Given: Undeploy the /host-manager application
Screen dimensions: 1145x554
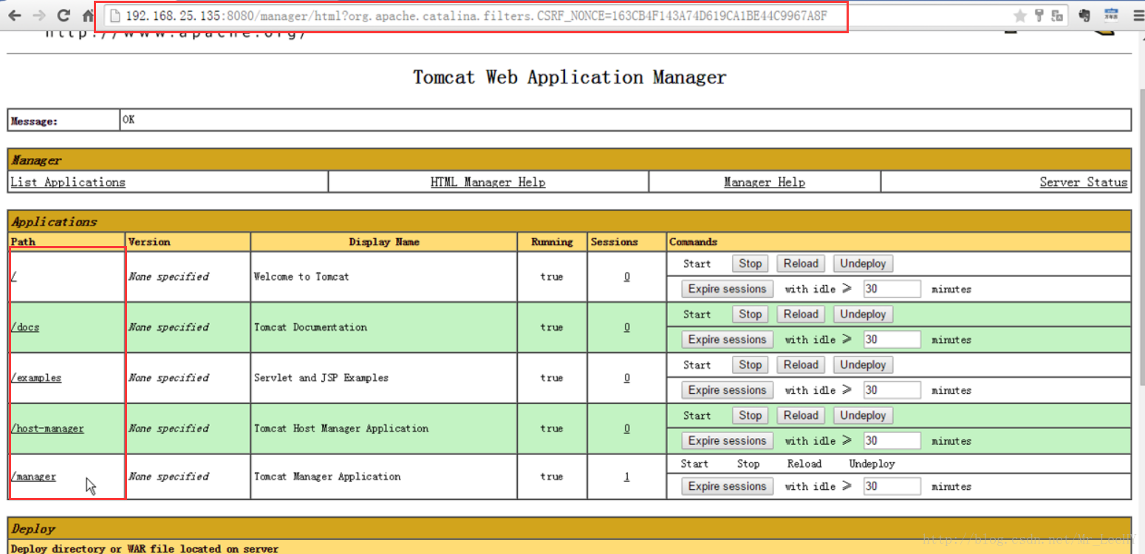Looking at the screenshot, I should click(862, 415).
